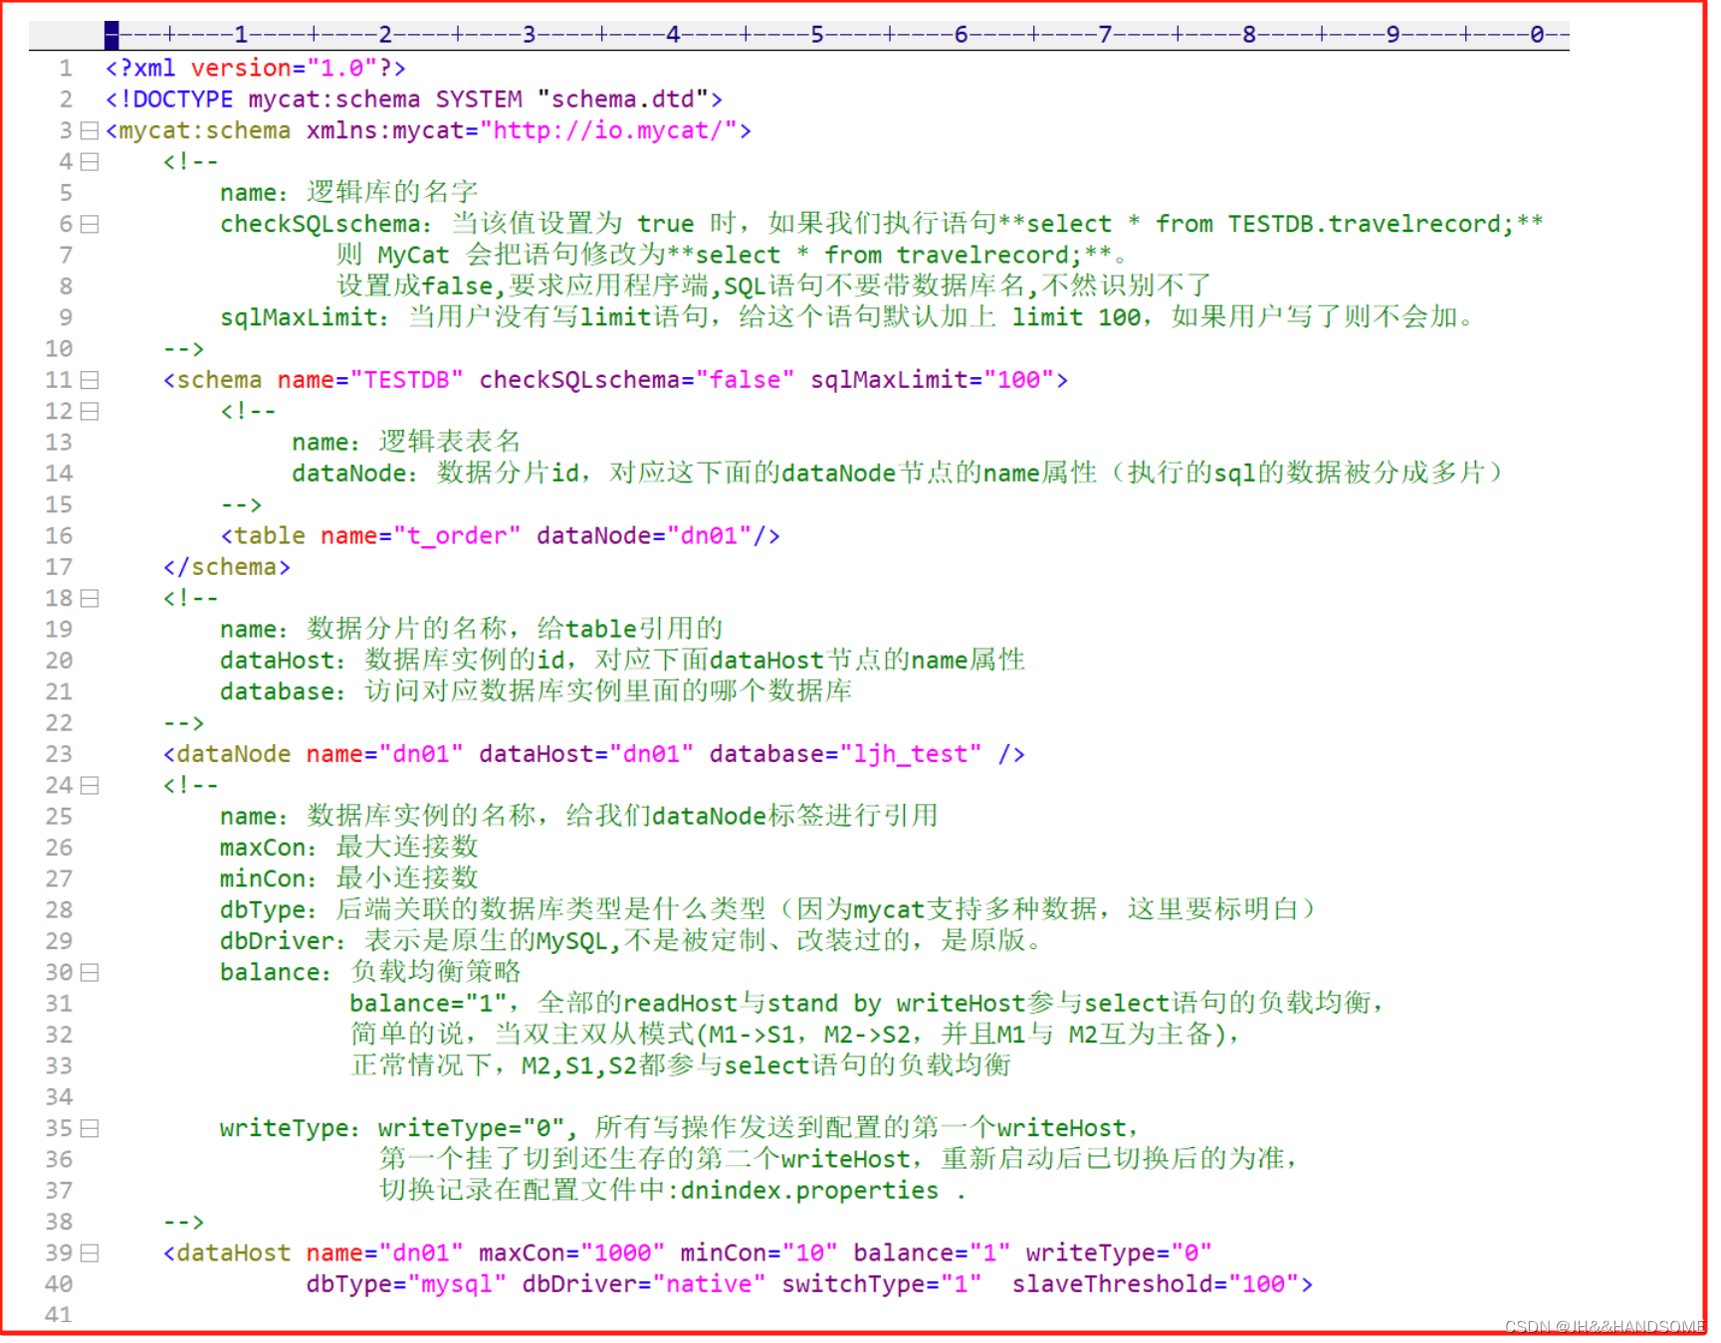1721x1343 pixels.
Task: Click line number 16 in gutter
Action: 59,536
